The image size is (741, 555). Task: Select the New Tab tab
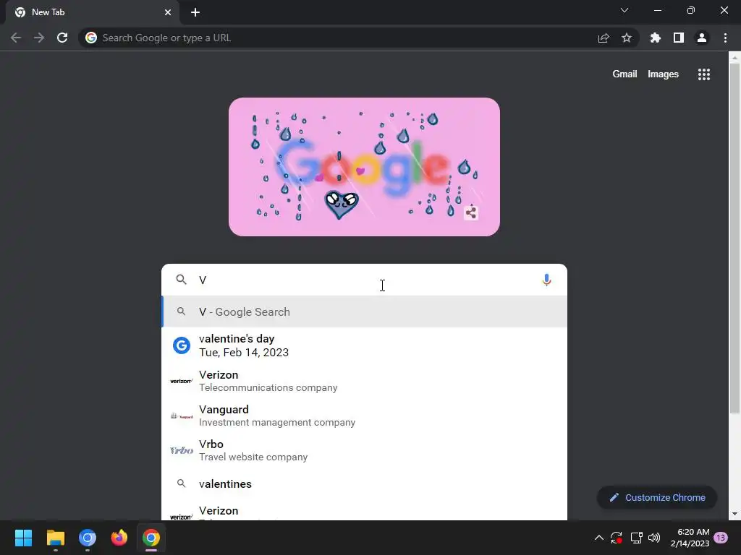[93, 12]
